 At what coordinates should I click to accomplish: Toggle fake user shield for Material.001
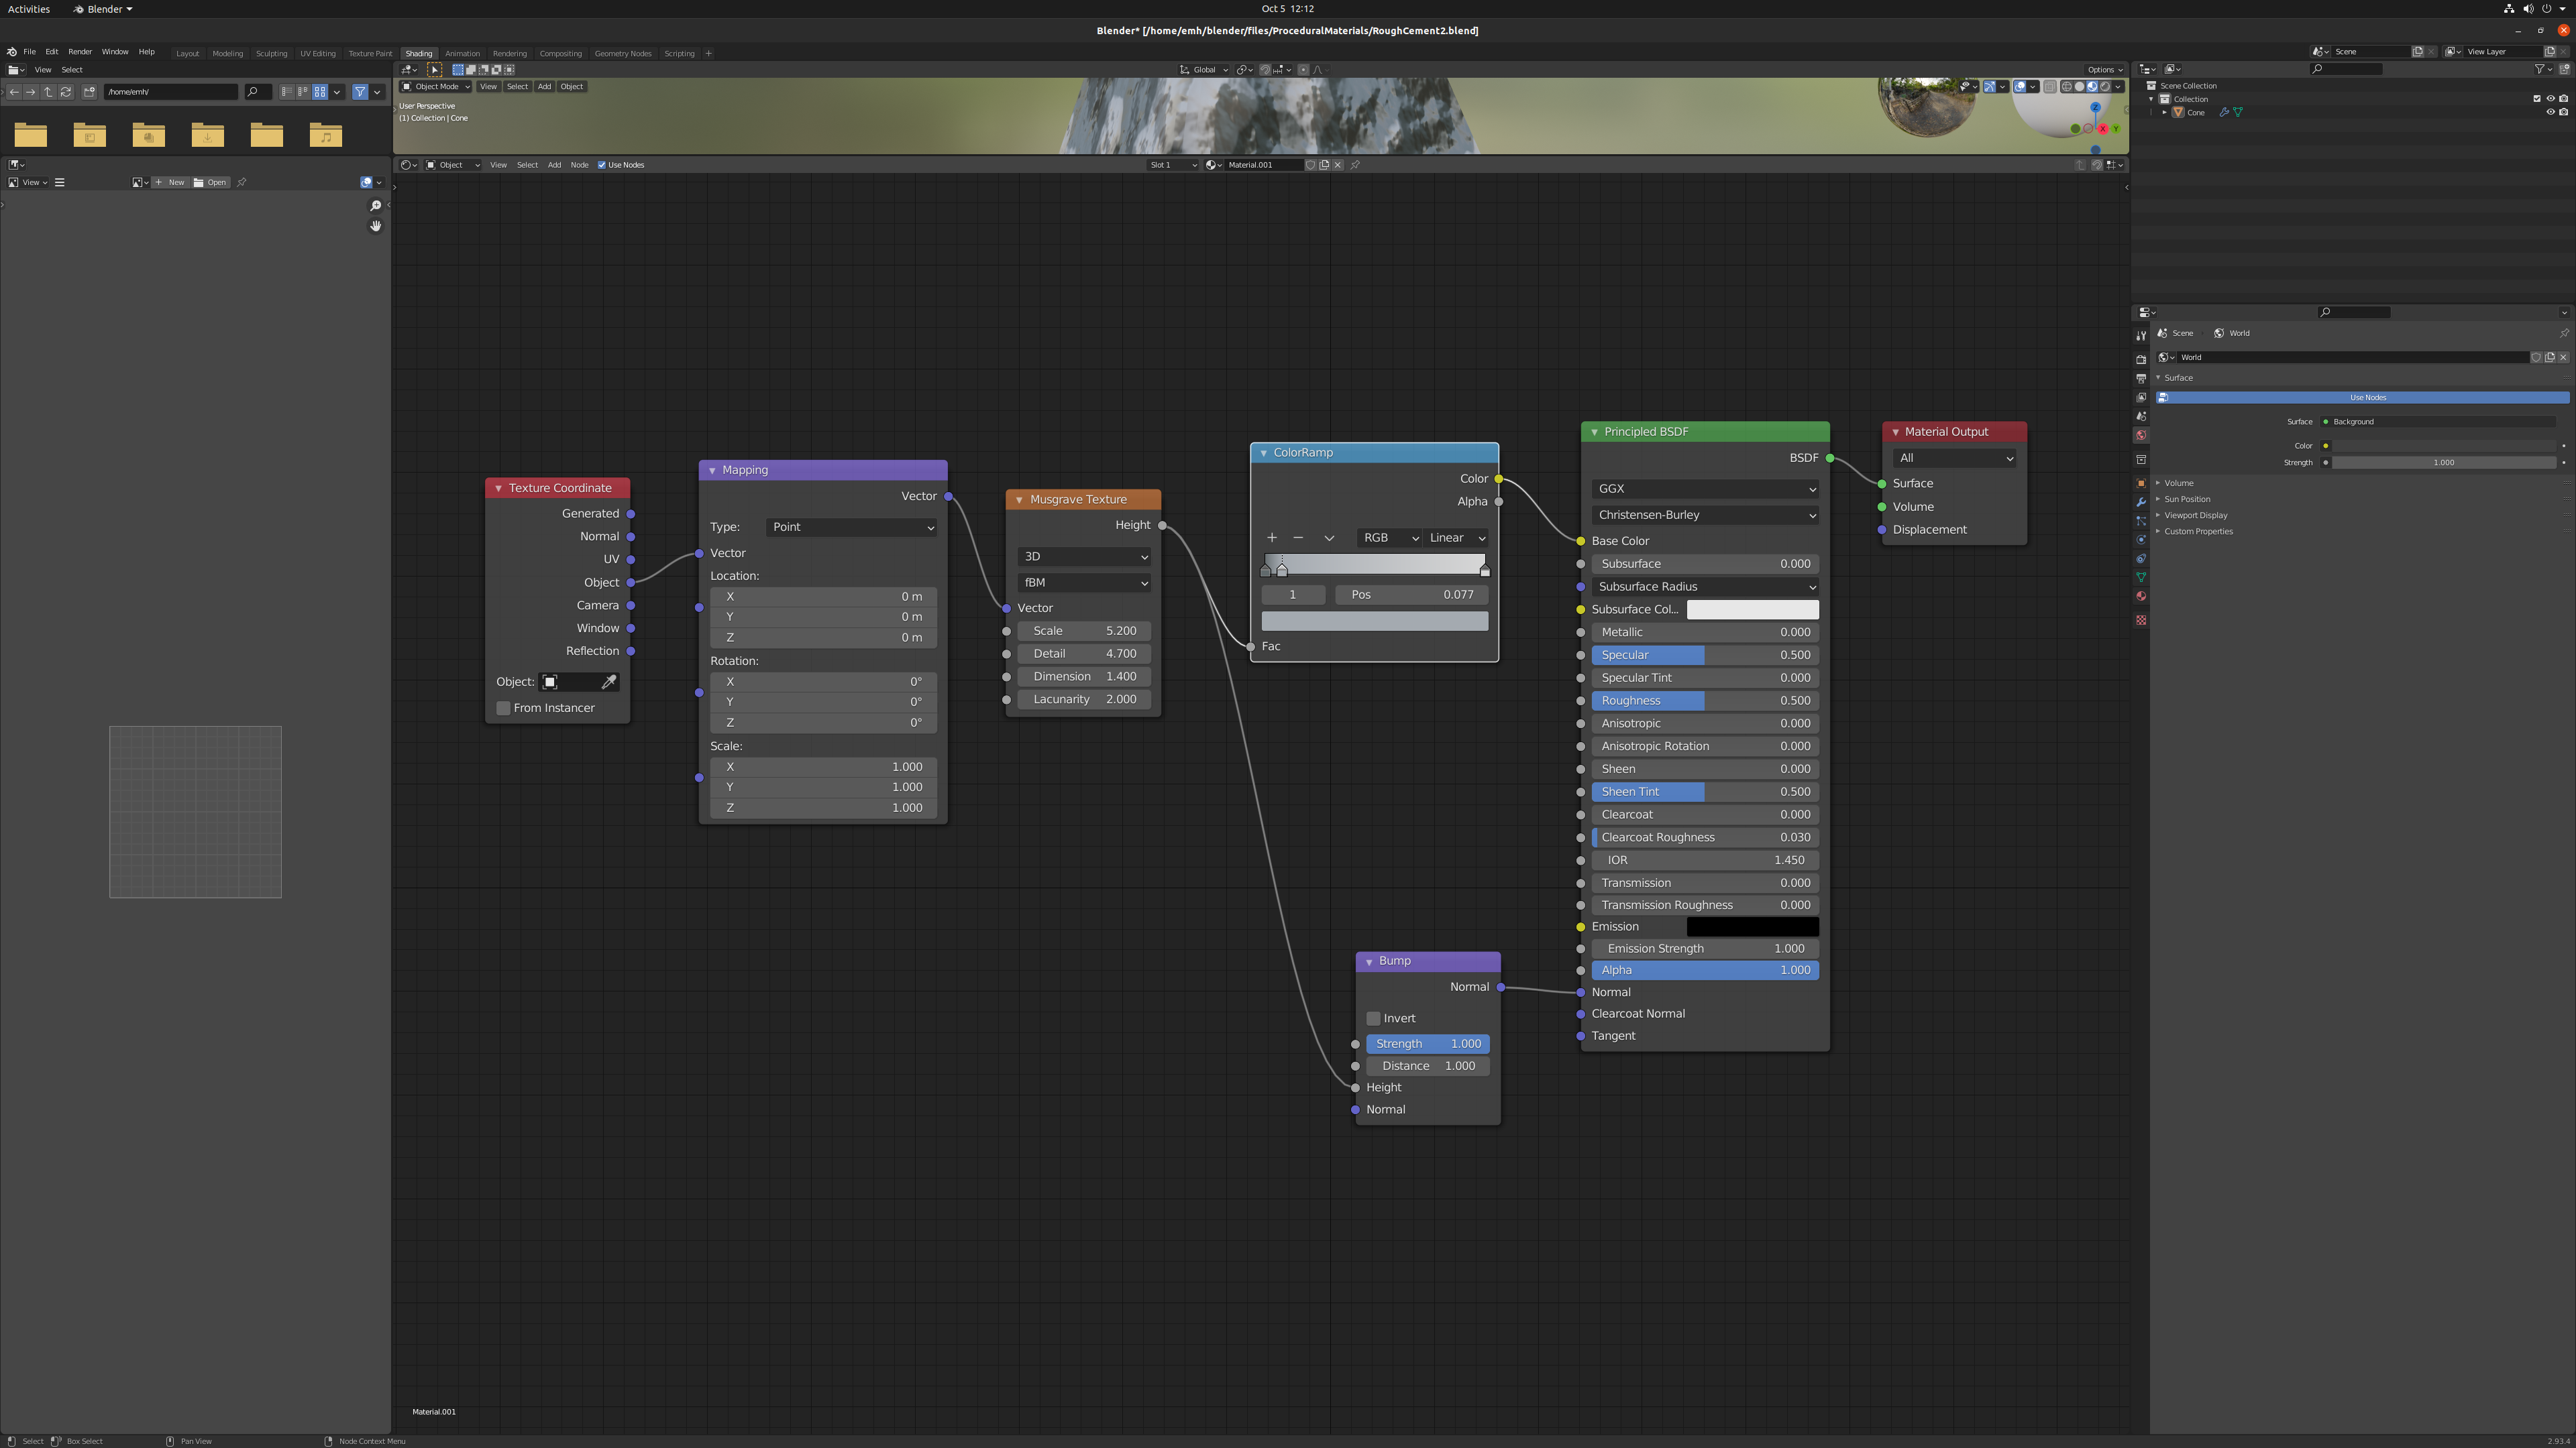[1311, 165]
